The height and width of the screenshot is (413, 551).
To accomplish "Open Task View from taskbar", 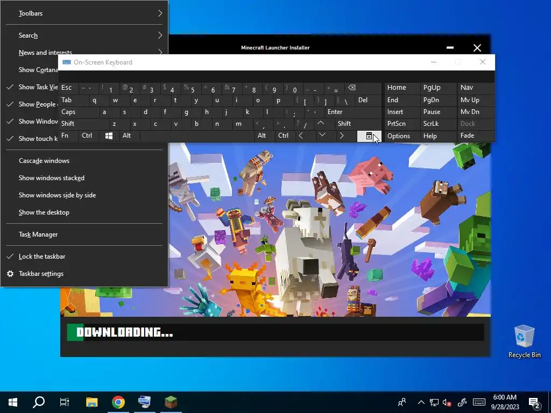I will point(65,402).
